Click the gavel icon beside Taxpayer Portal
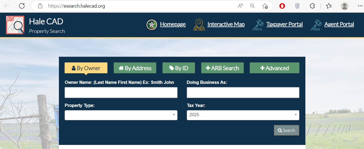364x149 pixels. pyautogui.click(x=258, y=25)
